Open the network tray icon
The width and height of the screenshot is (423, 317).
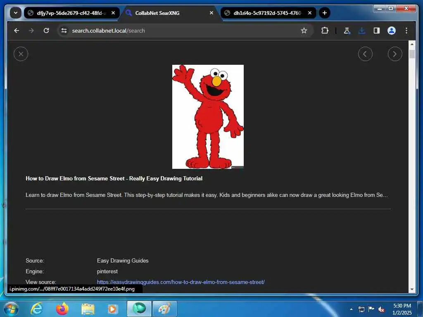click(361, 309)
